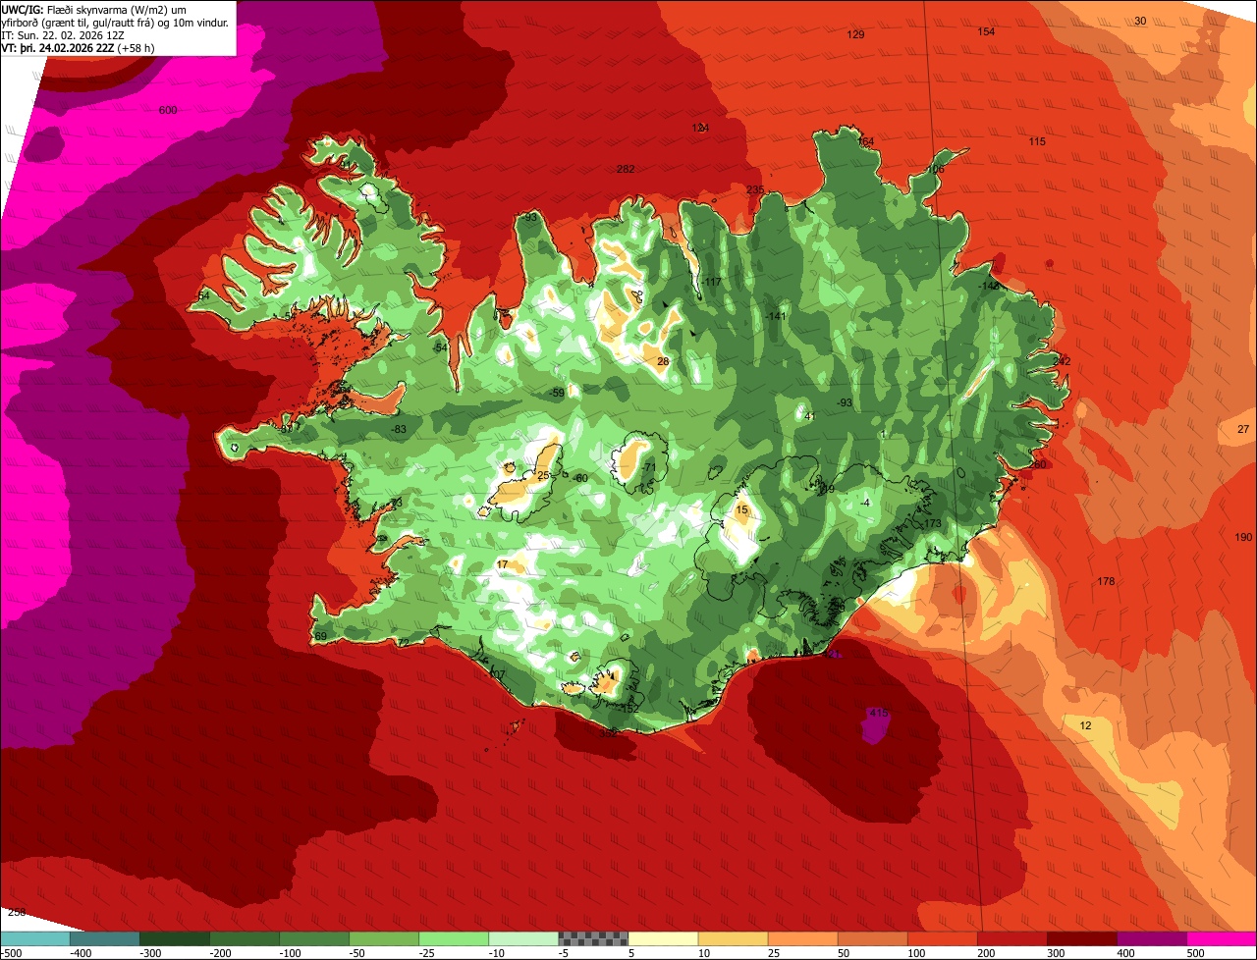
Task: Click the '173' value on the southeast coast
Action: click(932, 523)
